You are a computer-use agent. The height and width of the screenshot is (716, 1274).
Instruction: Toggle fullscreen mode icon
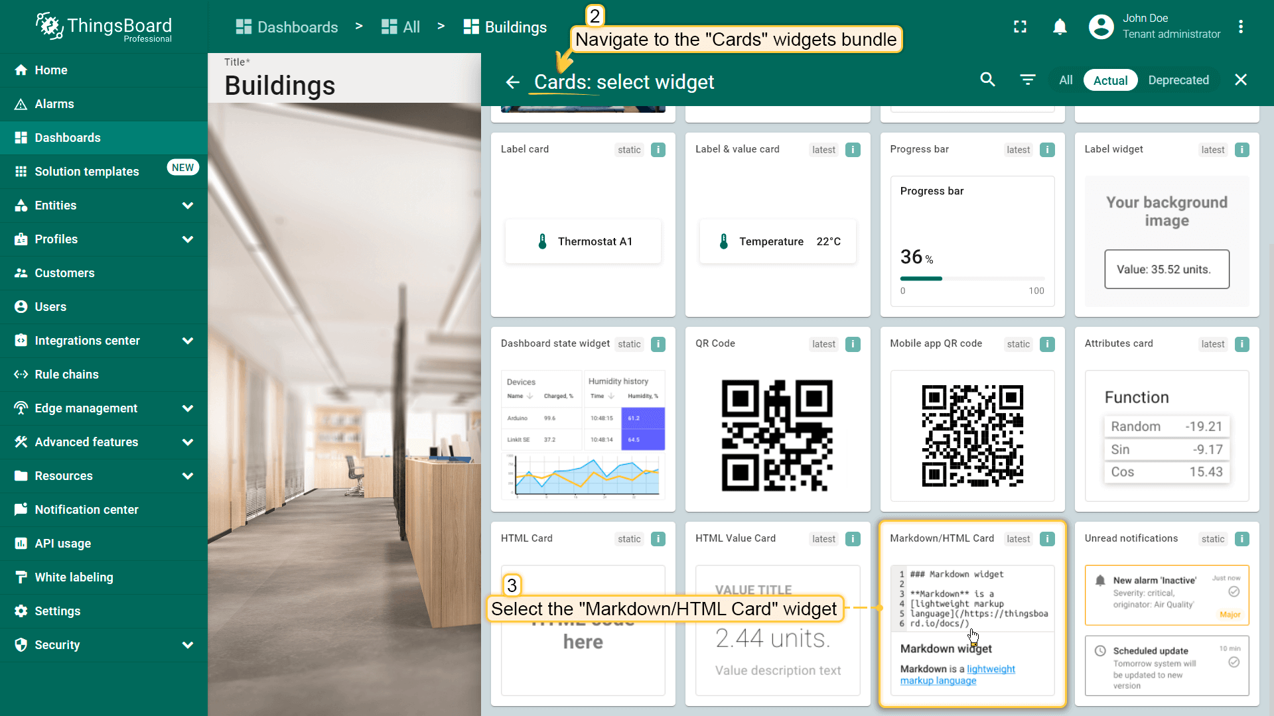click(1020, 27)
